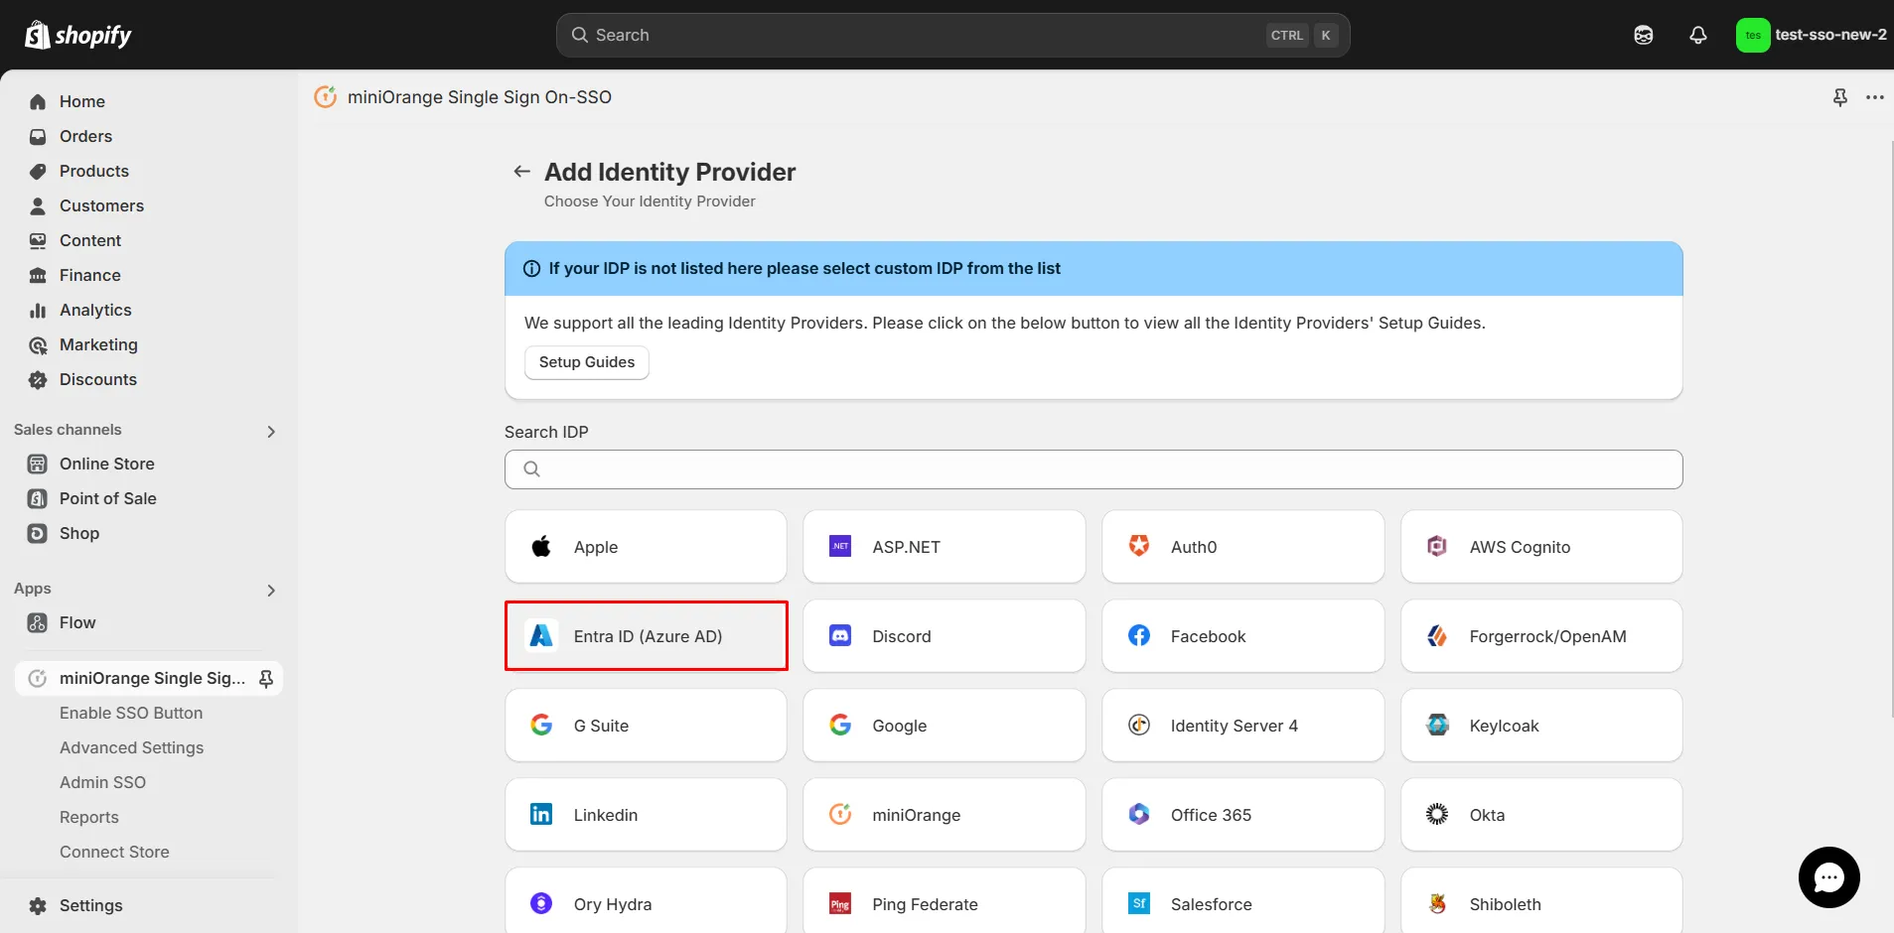Open Admin SSO page
This screenshot has height=933, width=1894.
[x=102, y=782]
